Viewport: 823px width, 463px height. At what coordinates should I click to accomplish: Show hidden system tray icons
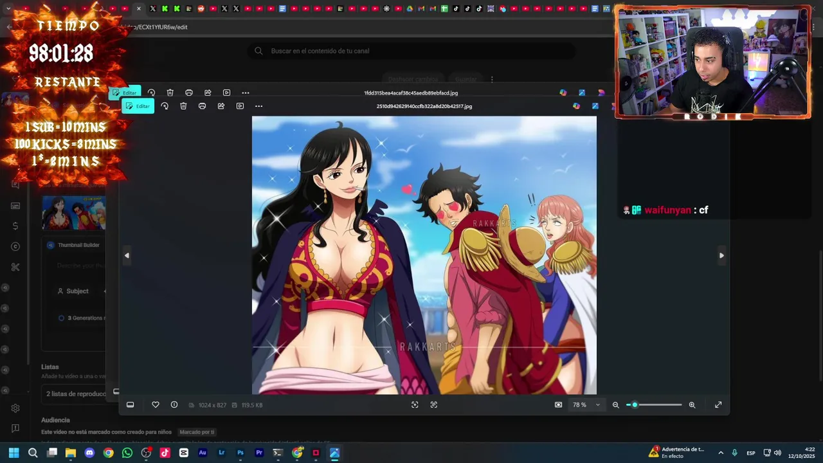721,453
